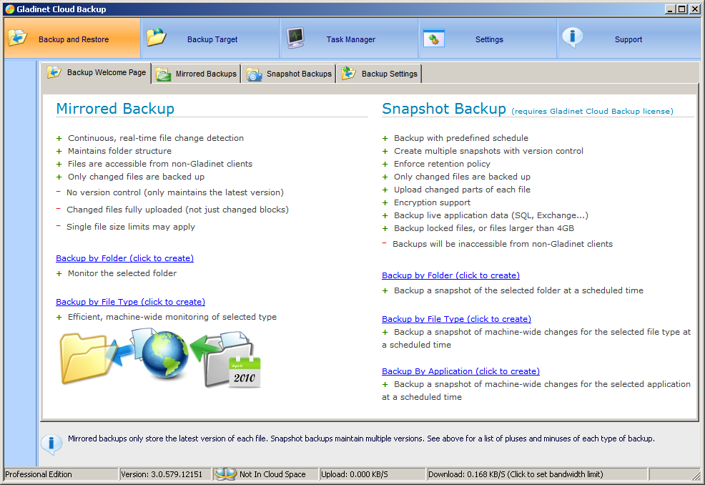705x485 pixels.
Task: Open the Settings section
Action: click(488, 38)
